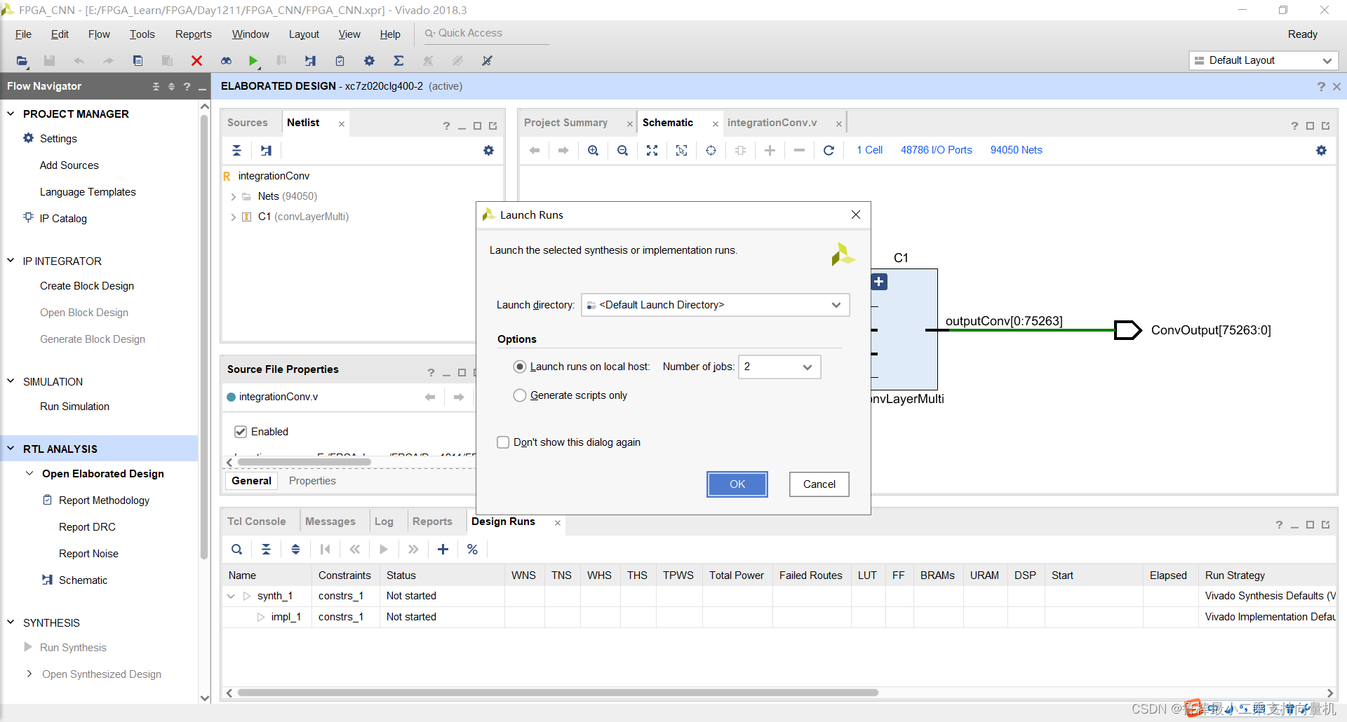Toggle the Enabled checkbox for integrationConv.v

pos(241,432)
